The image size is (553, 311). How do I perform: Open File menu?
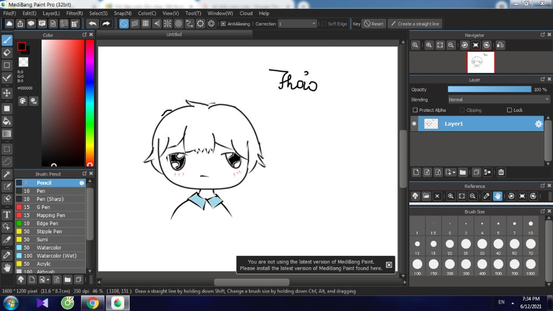point(10,13)
